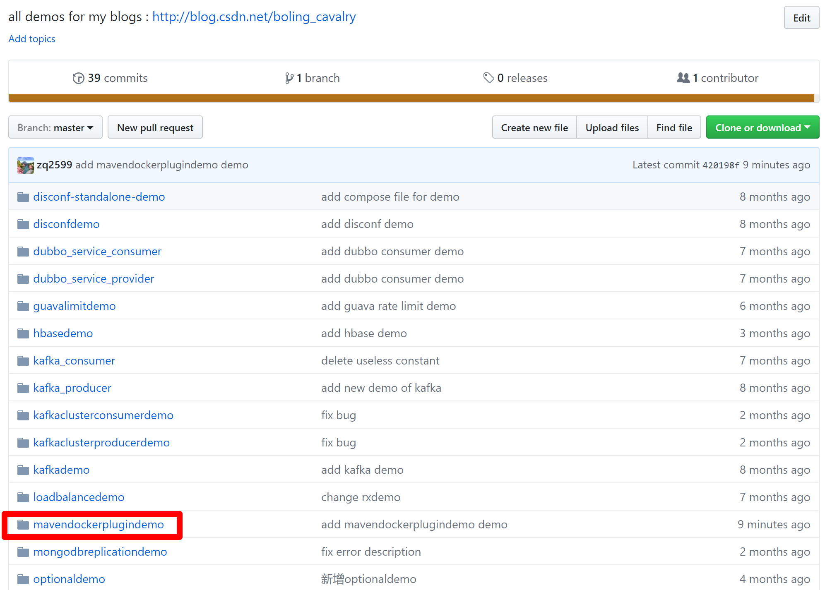Image resolution: width=837 pixels, height=590 pixels.
Task: Click the commits history clock icon
Action: click(x=78, y=78)
